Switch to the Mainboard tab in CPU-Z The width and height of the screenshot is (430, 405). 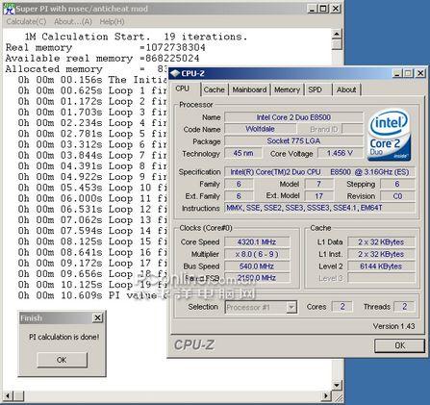(x=249, y=89)
